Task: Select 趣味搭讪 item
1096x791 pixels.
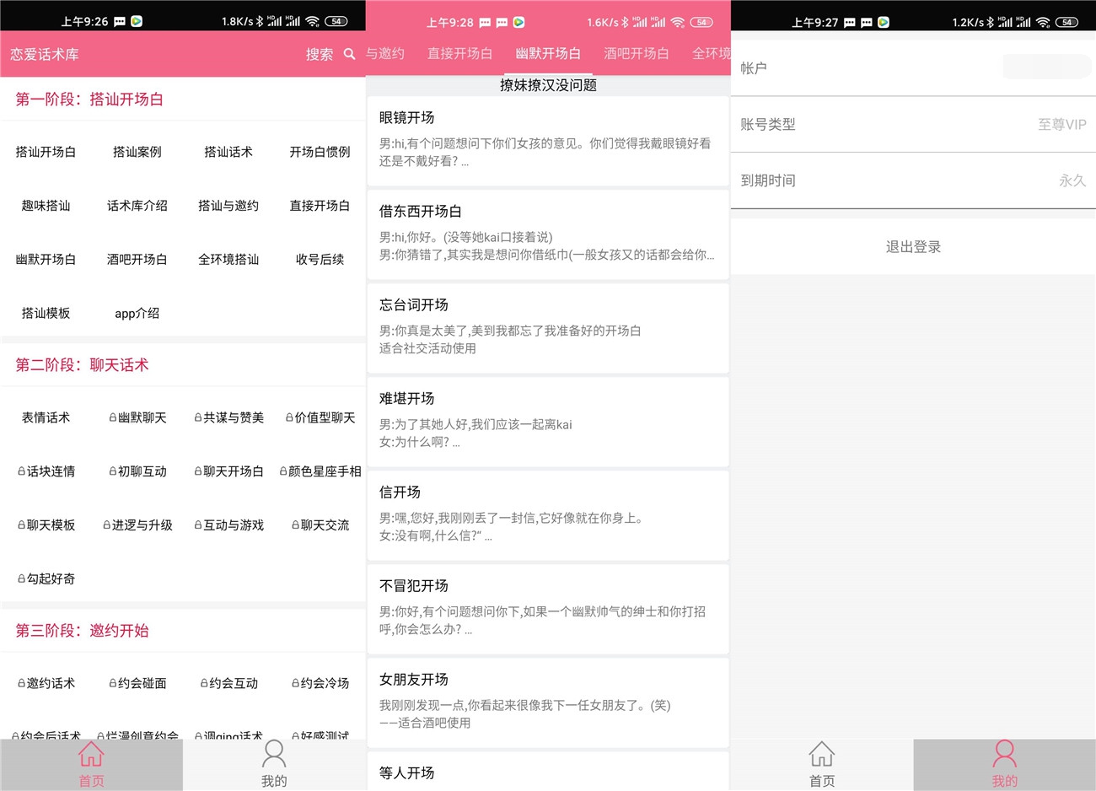Action: [x=46, y=206]
